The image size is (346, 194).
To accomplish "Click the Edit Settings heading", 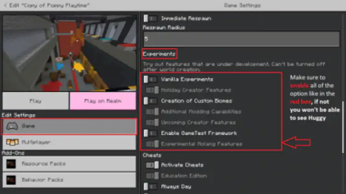I will click(19, 115).
